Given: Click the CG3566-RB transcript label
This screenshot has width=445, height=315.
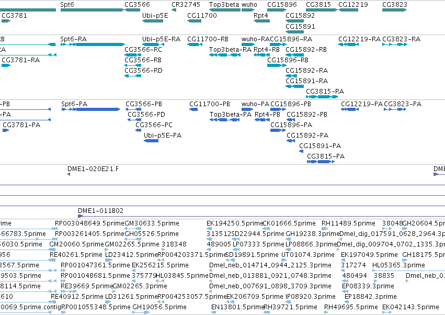Looking at the screenshot, I should [x=143, y=60].
